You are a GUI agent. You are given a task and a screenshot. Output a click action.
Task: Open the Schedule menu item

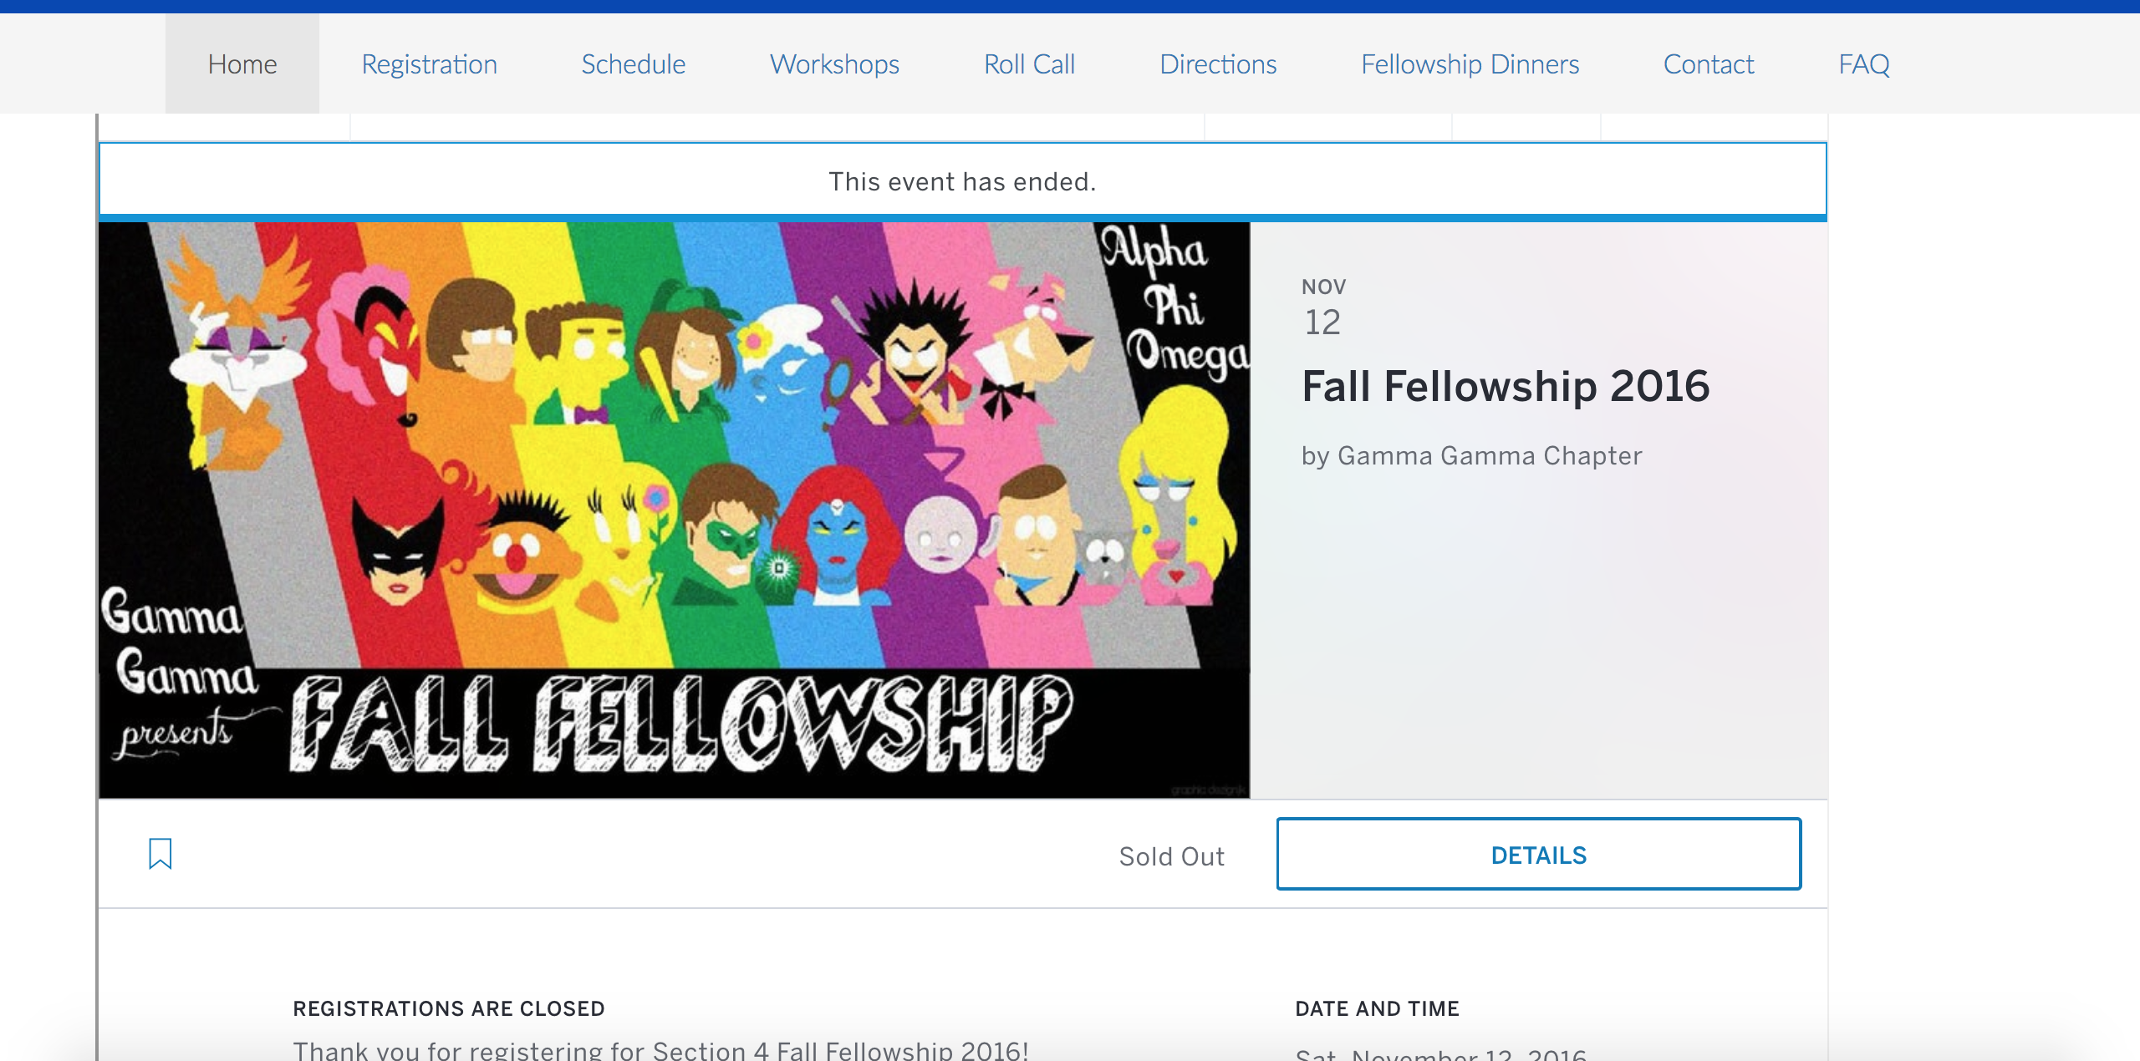(633, 64)
